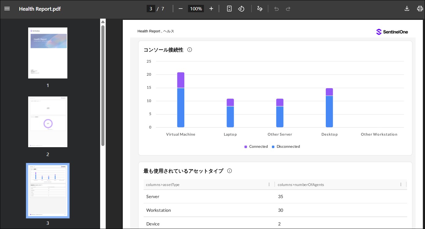Click the page number input field

(x=151, y=9)
